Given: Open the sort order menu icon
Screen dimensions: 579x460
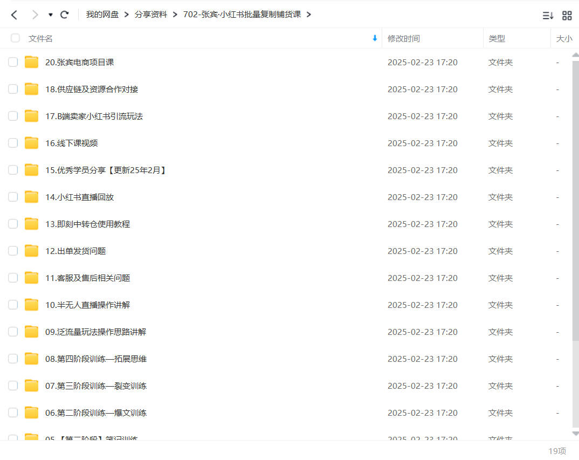Looking at the screenshot, I should (548, 16).
